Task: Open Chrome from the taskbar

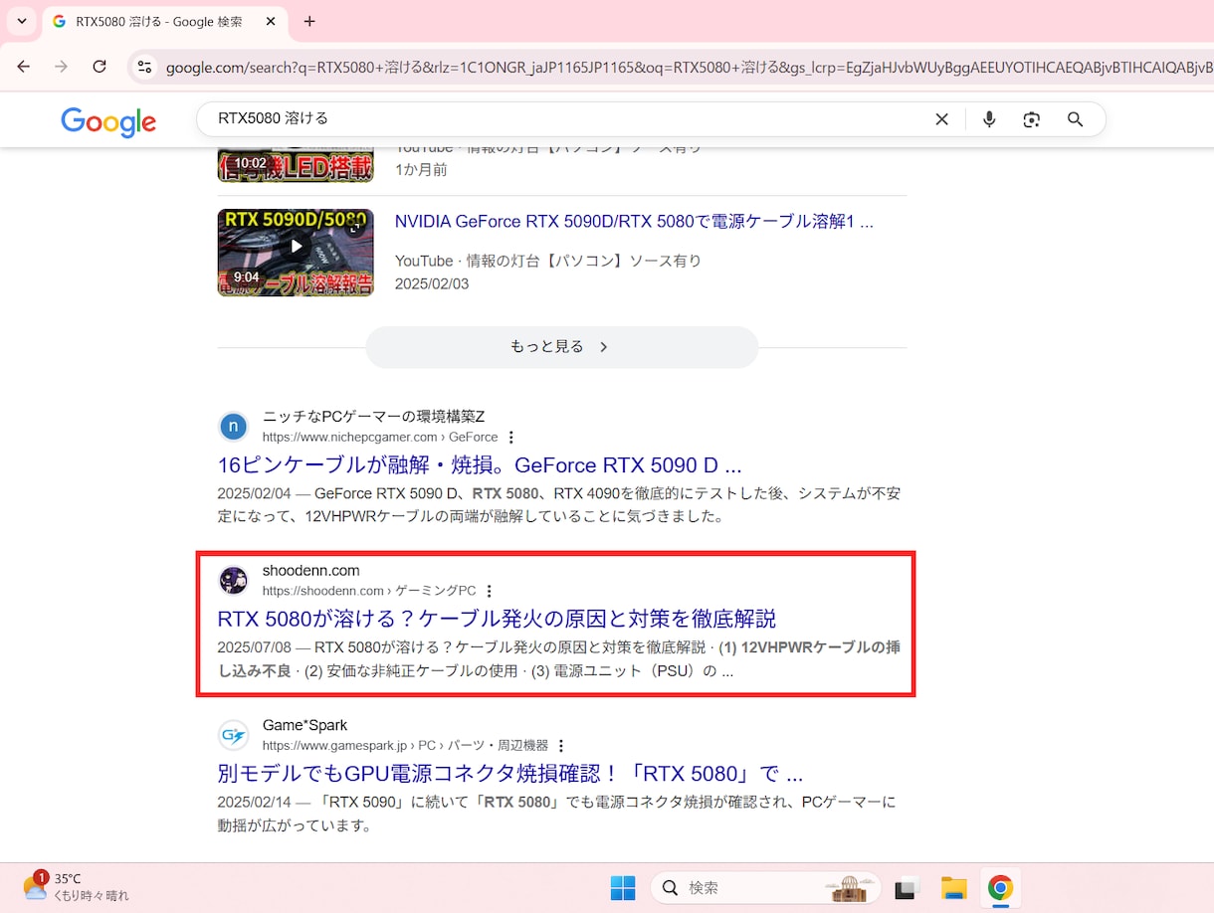Action: [1000, 888]
